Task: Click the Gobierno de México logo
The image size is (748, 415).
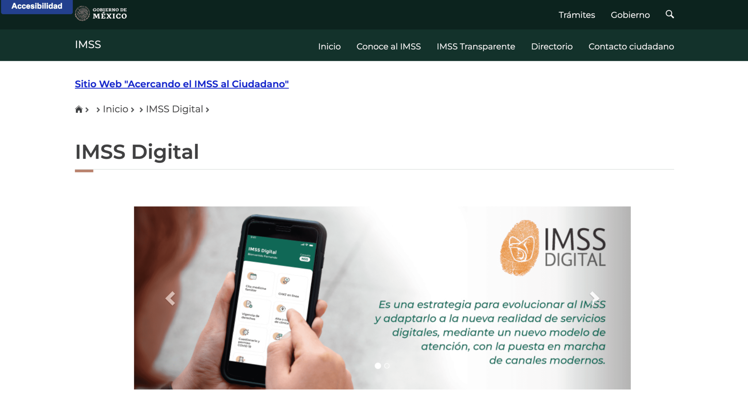Action: click(101, 14)
